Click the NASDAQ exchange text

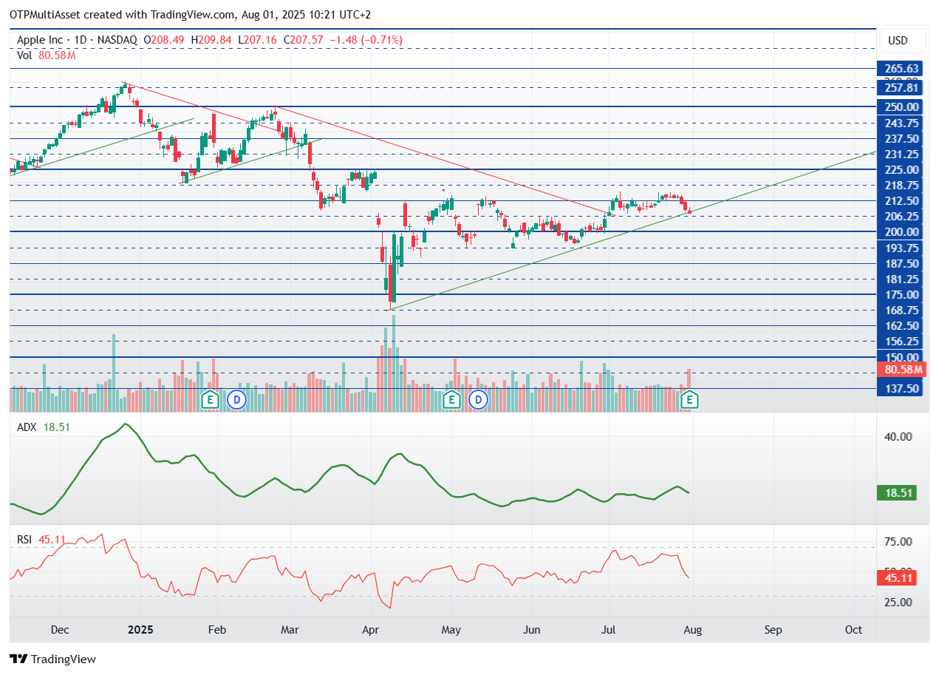117,40
